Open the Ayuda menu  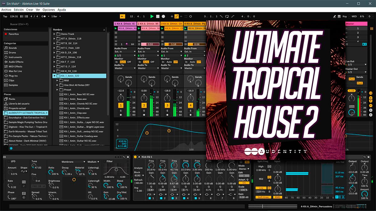pyautogui.click(x=62, y=10)
